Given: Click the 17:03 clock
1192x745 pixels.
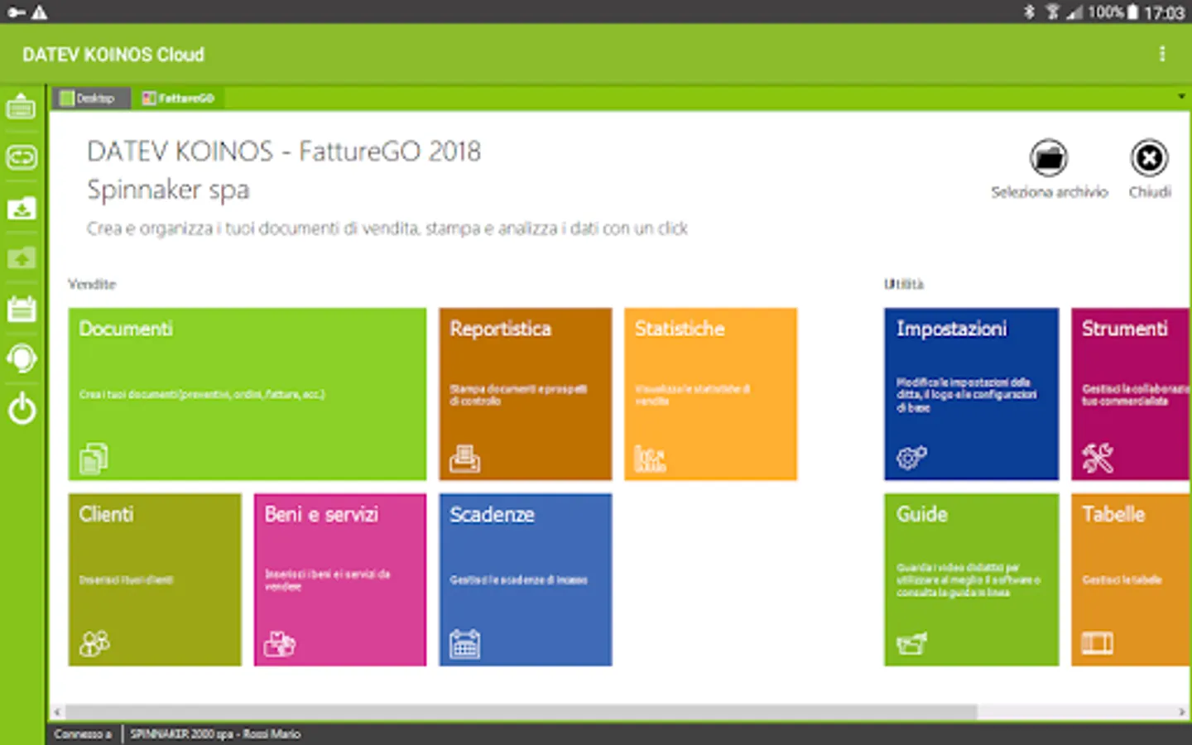Looking at the screenshot, I should (1164, 12).
